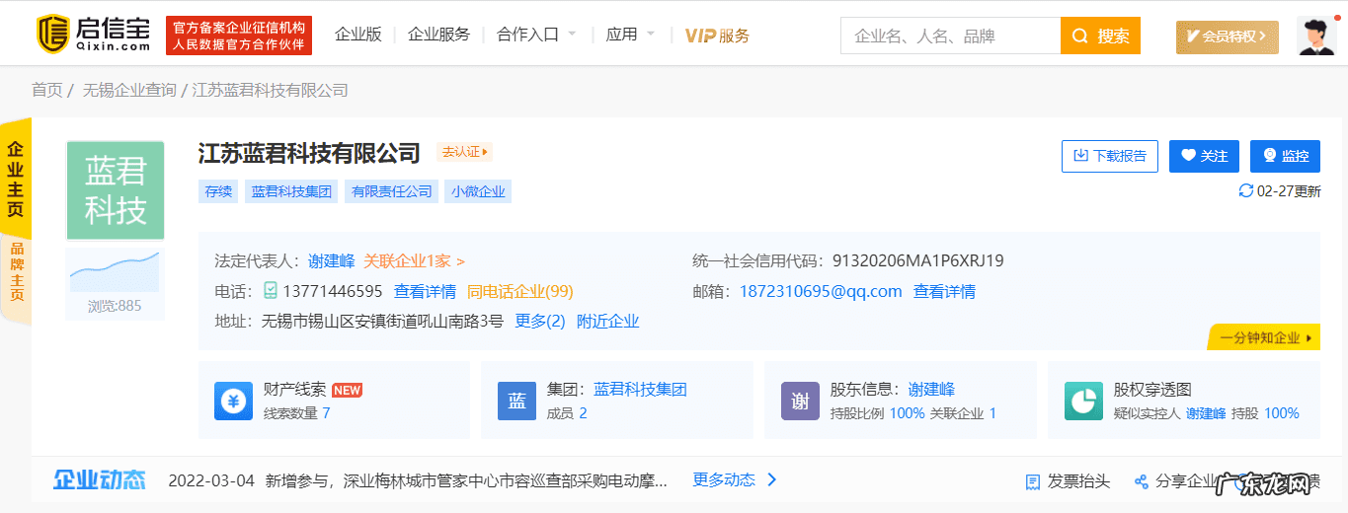Click the green phone icon beside 13771446595
The height and width of the screenshot is (513, 1348).
pyautogui.click(x=271, y=291)
